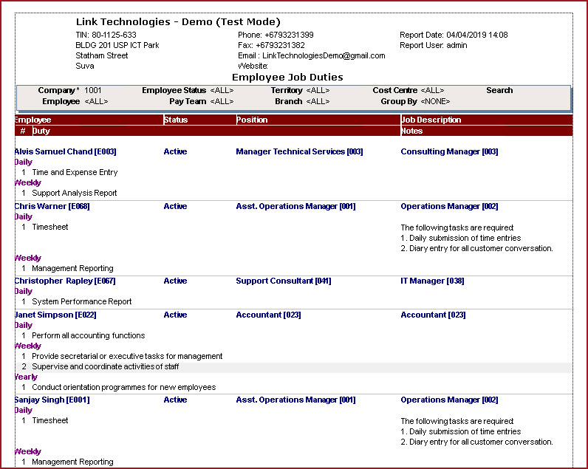Click Christopher Rapley [E067] employee name
Image resolution: width=588 pixels, height=469 pixels.
[x=65, y=281]
